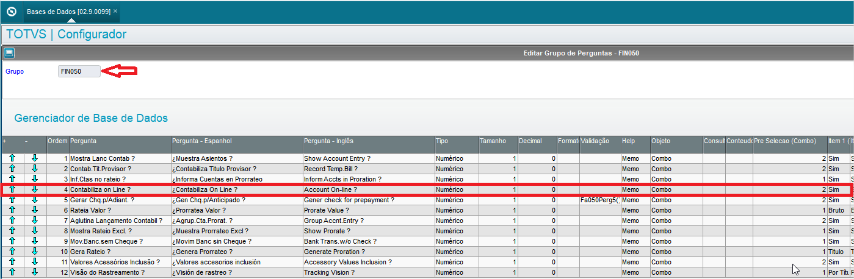
Task: Move down row 2 Contab.Tit.Provisor
Action: [x=35, y=169]
